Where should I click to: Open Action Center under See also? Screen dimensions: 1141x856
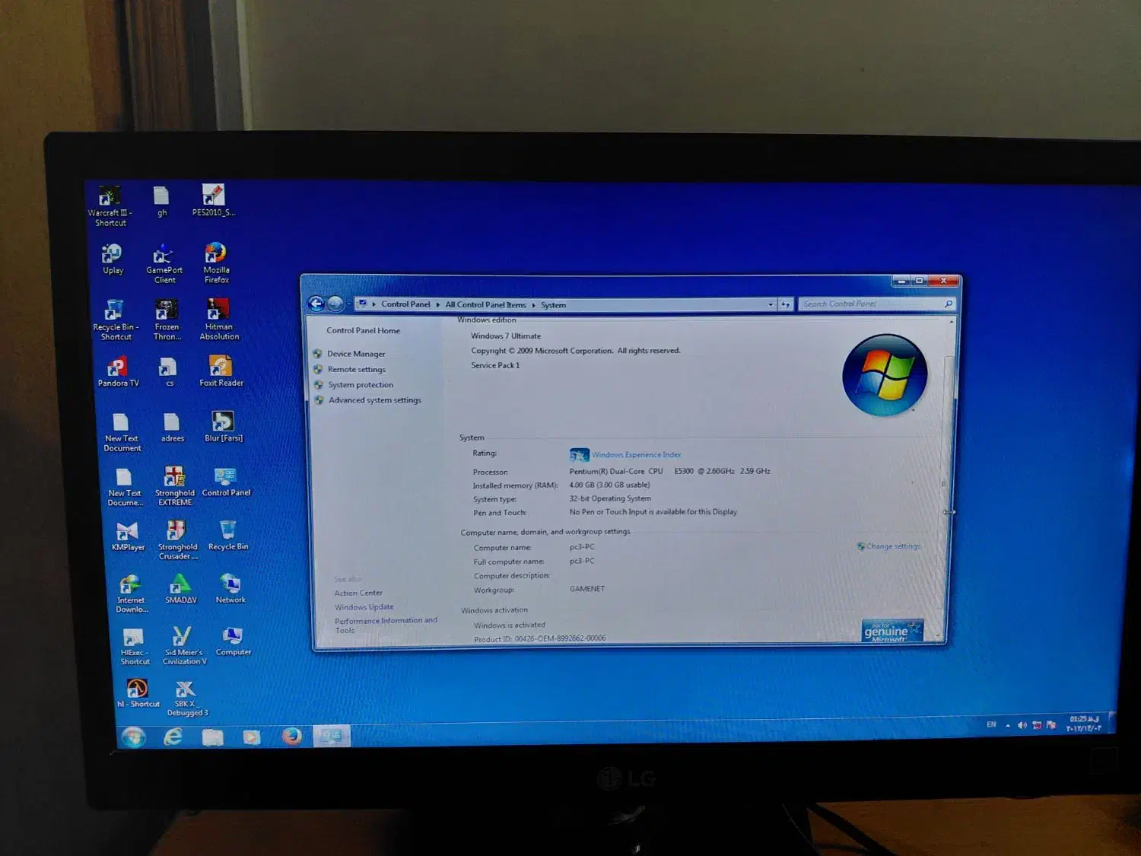(x=358, y=593)
